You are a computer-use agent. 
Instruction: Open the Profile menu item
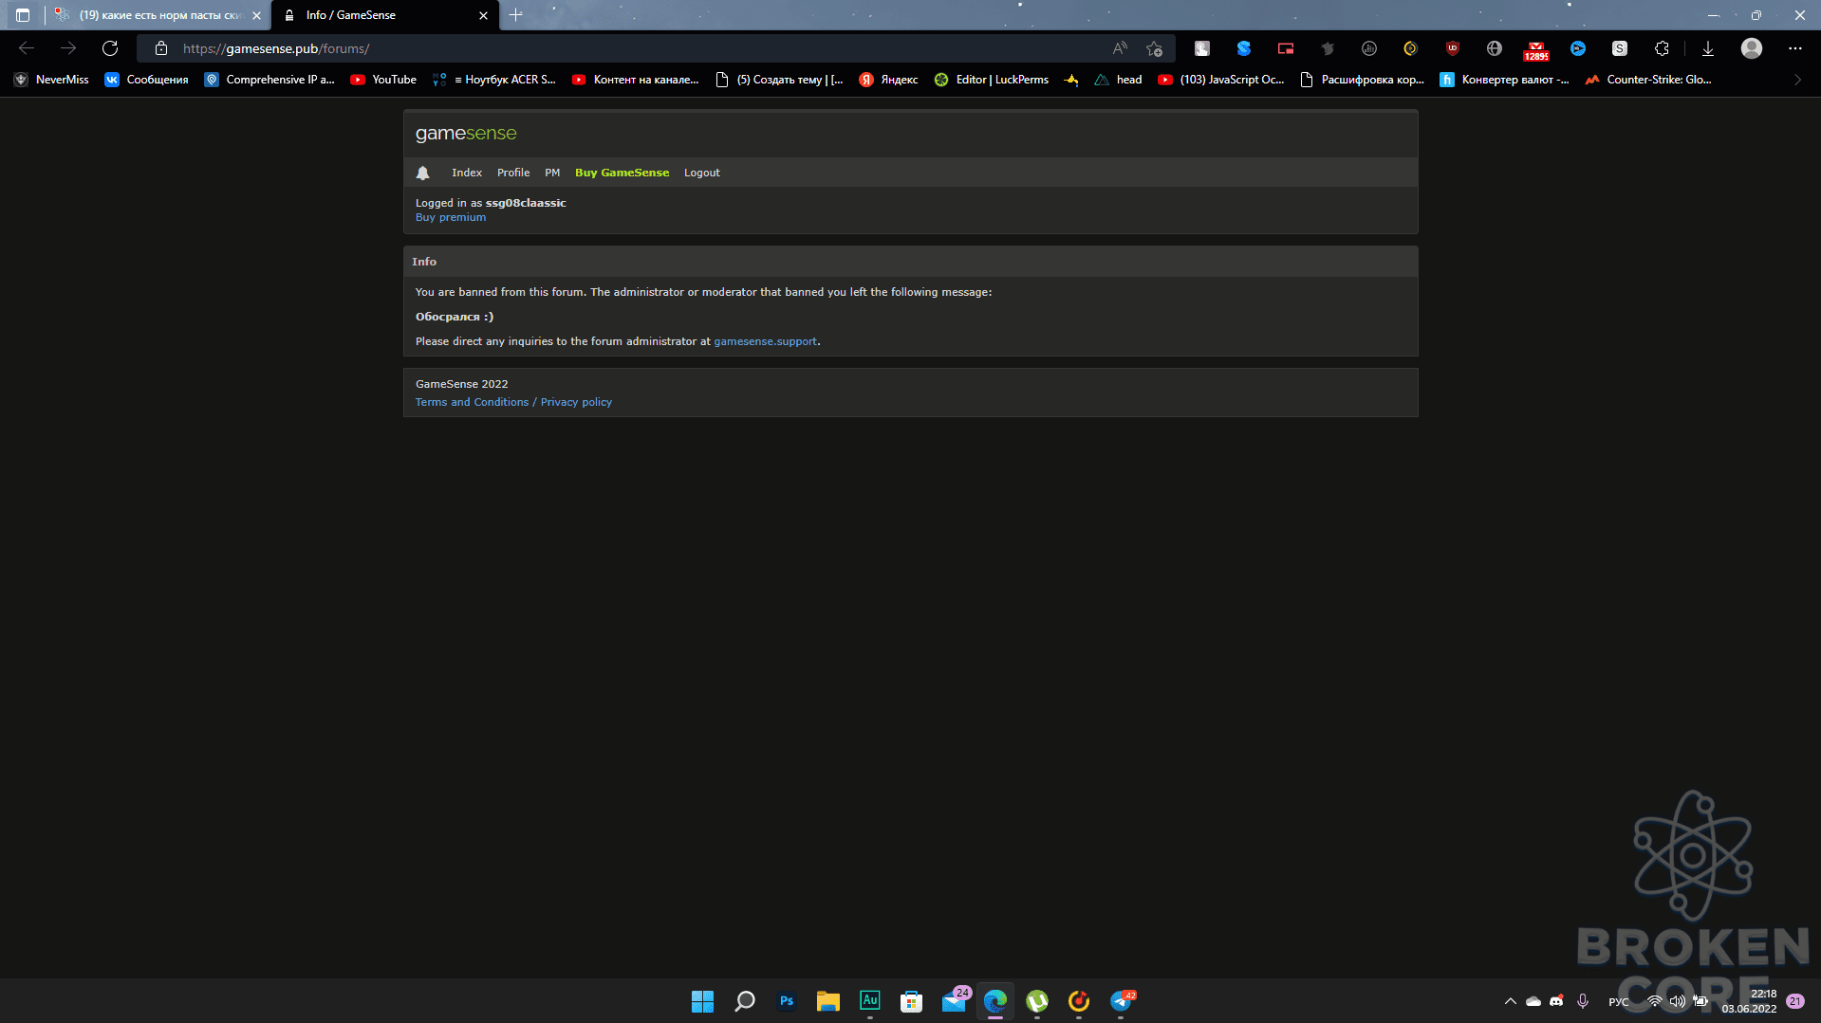[x=513, y=173]
